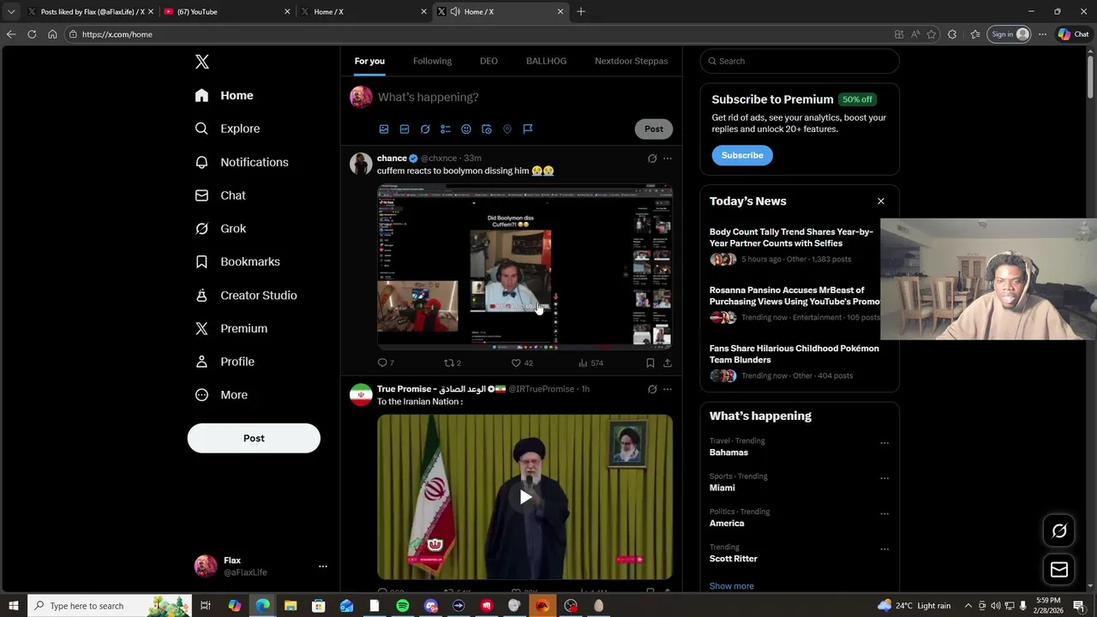Image resolution: width=1097 pixels, height=617 pixels.
Task: Go to Profile page
Action: point(225,362)
